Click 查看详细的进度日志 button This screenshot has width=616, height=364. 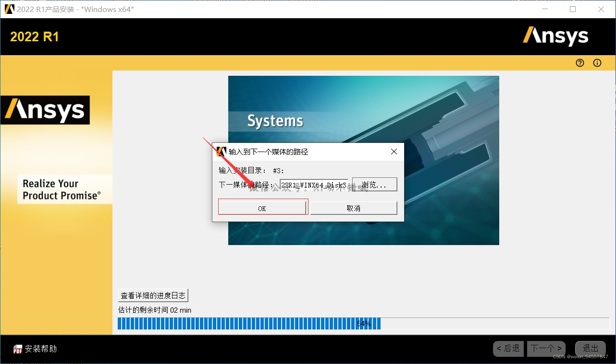pos(153,295)
